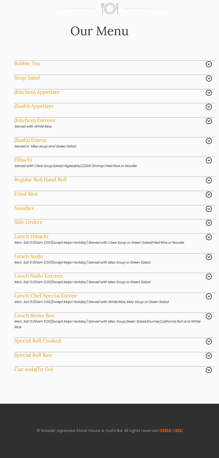Click the Can soda(To Go) arrow icon
This screenshot has height=458, width=219.
point(209,370)
